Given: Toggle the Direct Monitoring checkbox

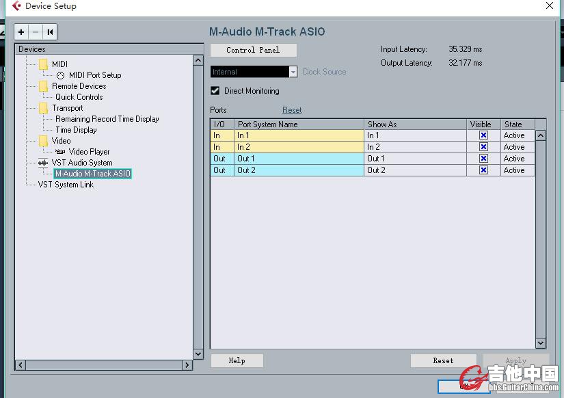Looking at the screenshot, I should 215,91.
